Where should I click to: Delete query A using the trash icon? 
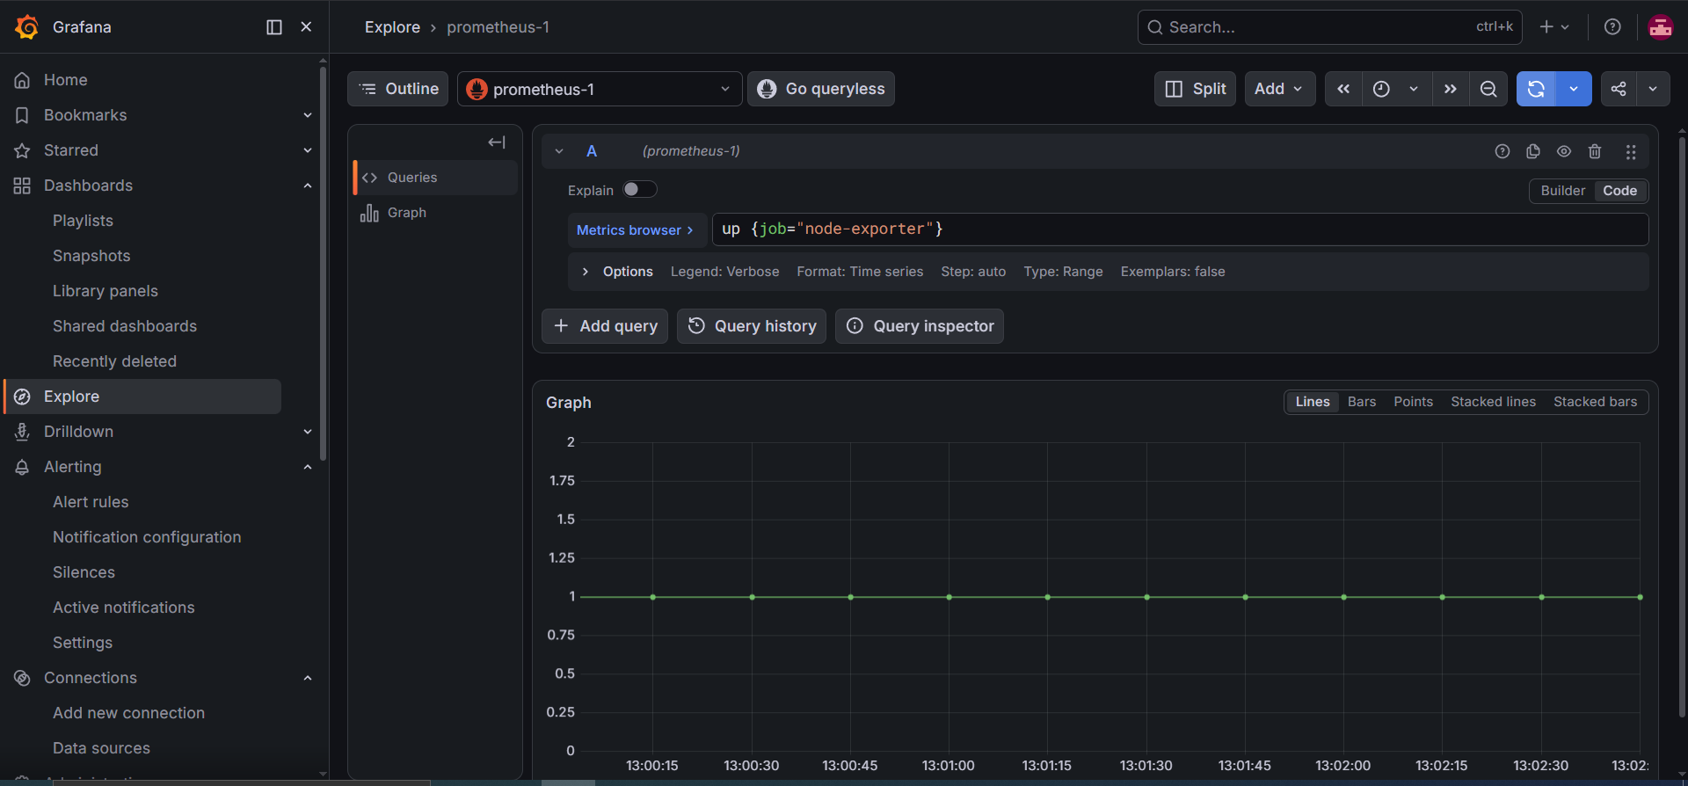click(x=1595, y=151)
